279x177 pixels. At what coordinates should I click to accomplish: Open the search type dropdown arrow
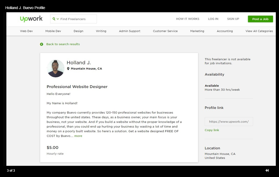[x=58, y=19]
